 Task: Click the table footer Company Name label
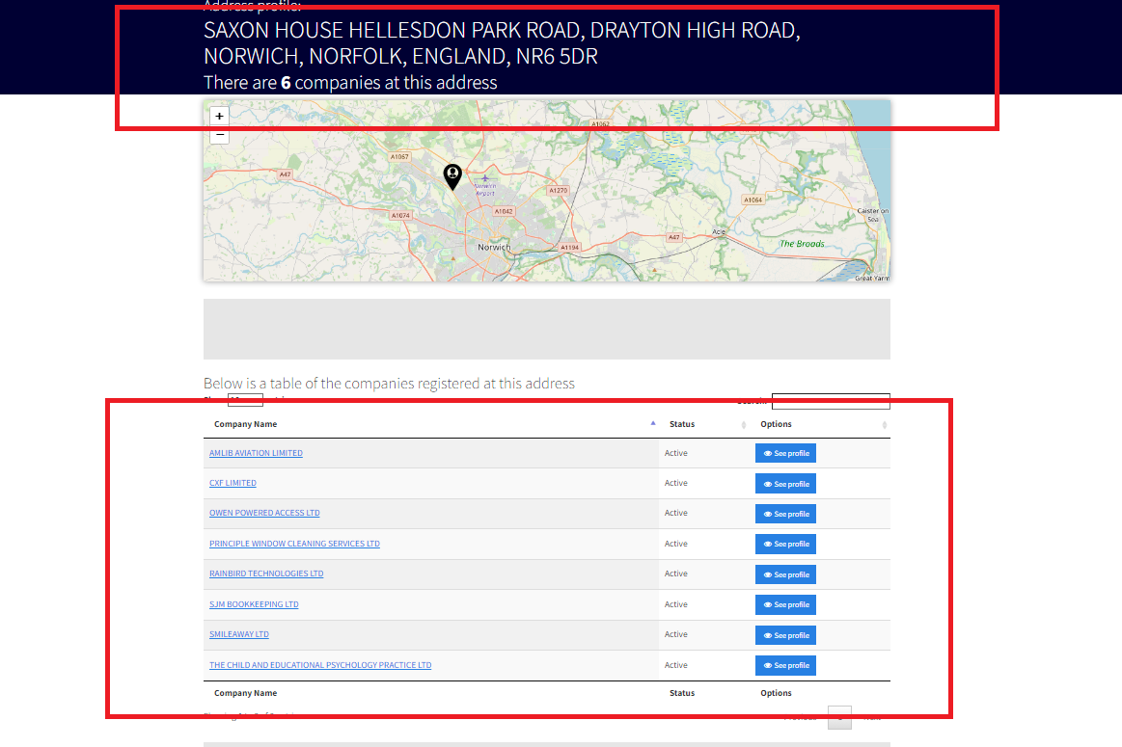[x=245, y=693]
